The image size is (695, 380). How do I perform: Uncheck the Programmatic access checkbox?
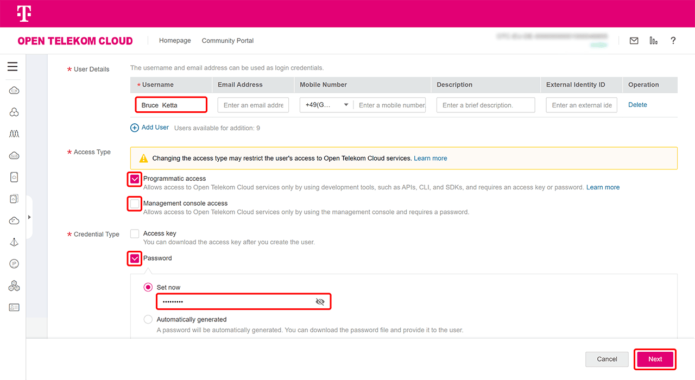point(135,179)
